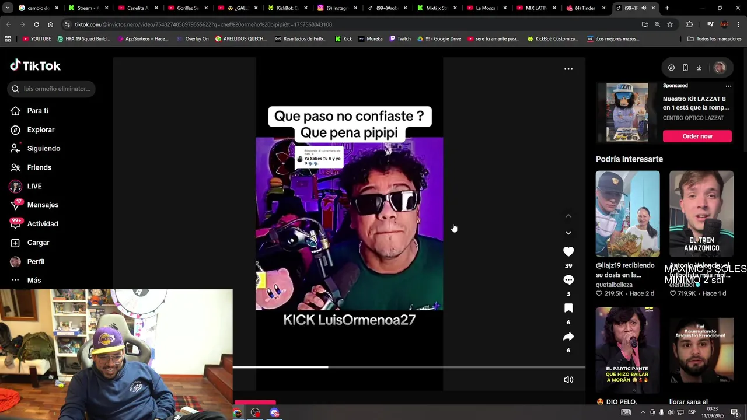The width and height of the screenshot is (747, 420).
Task: Switch to the Stream Kick tab
Action: point(89,8)
